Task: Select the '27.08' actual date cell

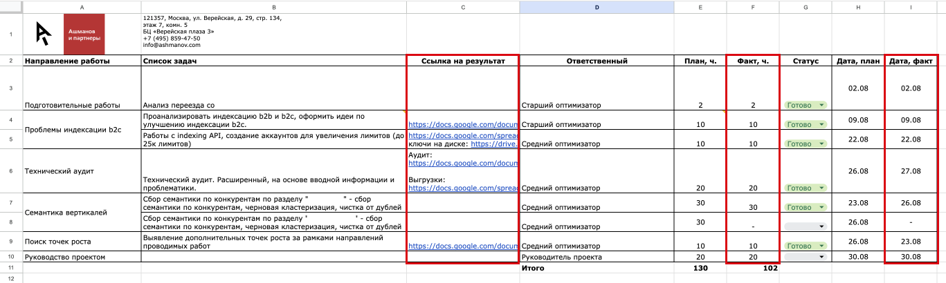Action: (911, 171)
